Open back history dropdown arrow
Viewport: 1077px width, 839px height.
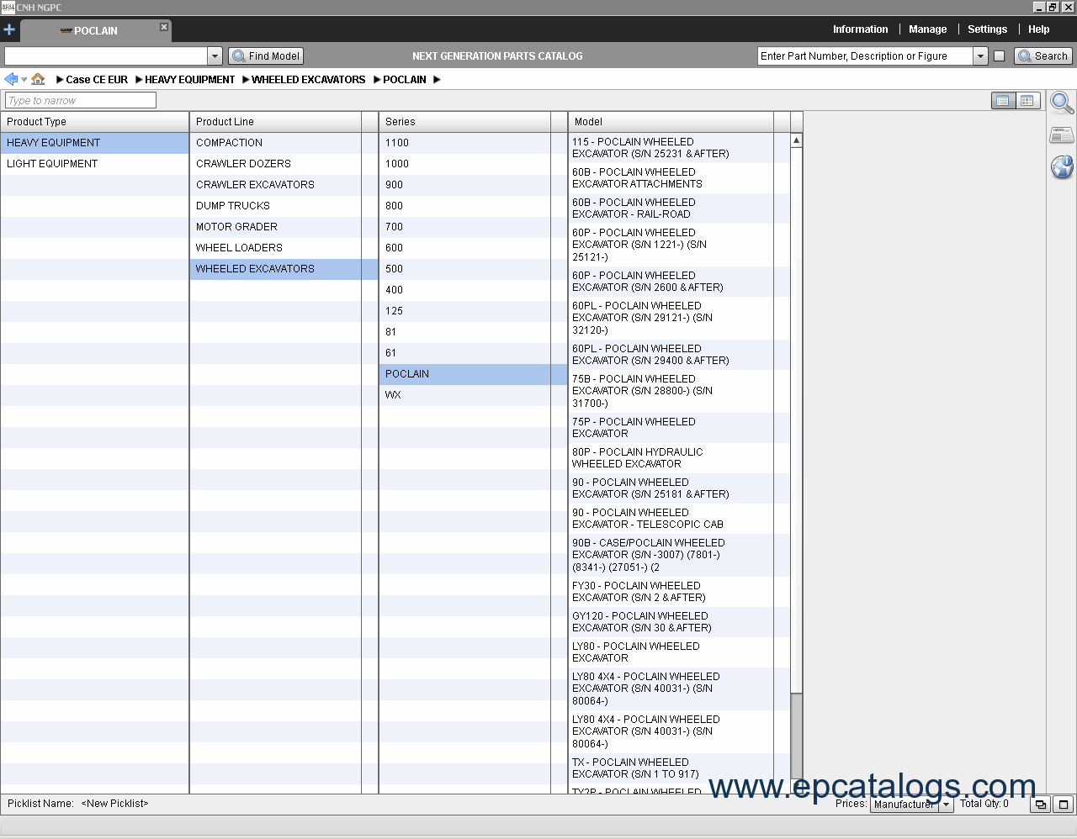tap(24, 80)
